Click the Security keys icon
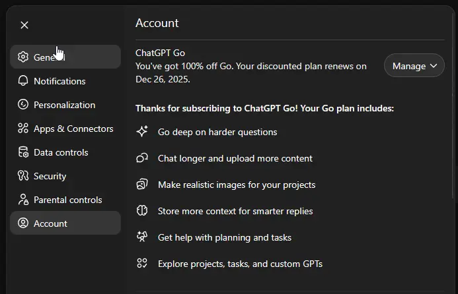 click(x=23, y=176)
